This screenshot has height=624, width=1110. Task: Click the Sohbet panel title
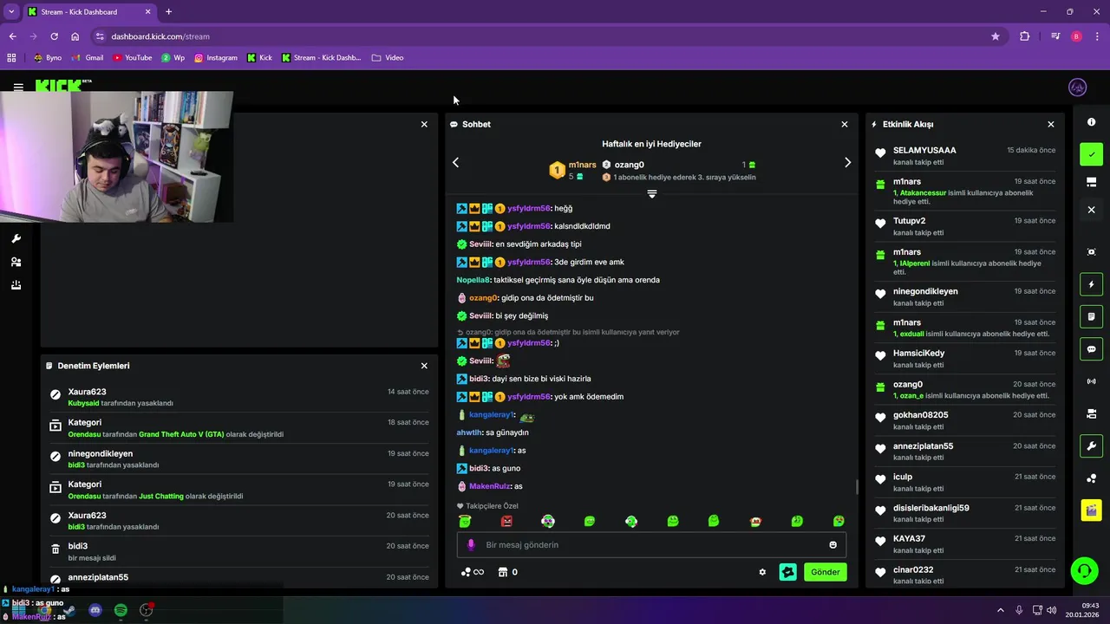click(x=476, y=124)
